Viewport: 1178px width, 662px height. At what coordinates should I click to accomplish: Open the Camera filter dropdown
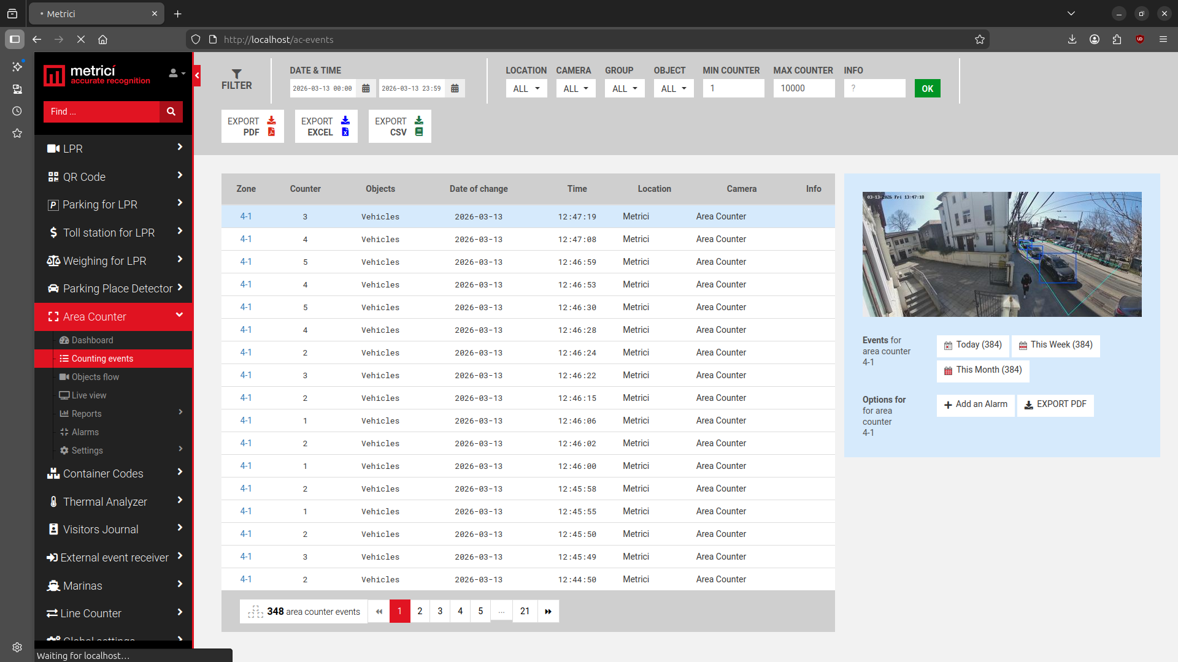[576, 88]
